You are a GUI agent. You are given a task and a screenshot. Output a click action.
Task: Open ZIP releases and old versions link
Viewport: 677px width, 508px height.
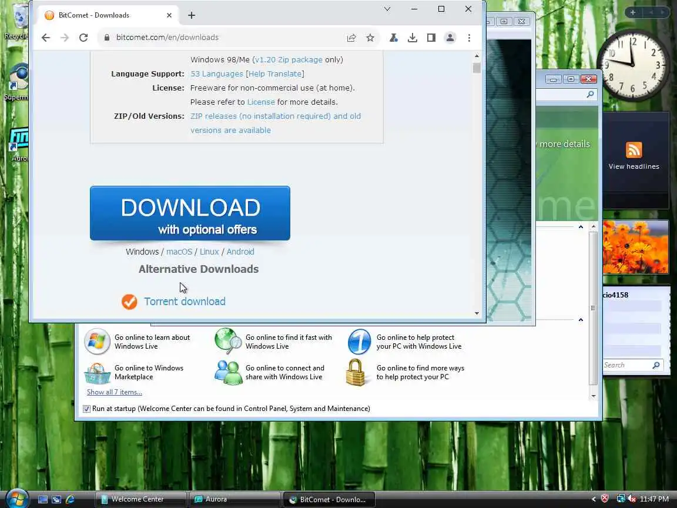click(x=276, y=123)
